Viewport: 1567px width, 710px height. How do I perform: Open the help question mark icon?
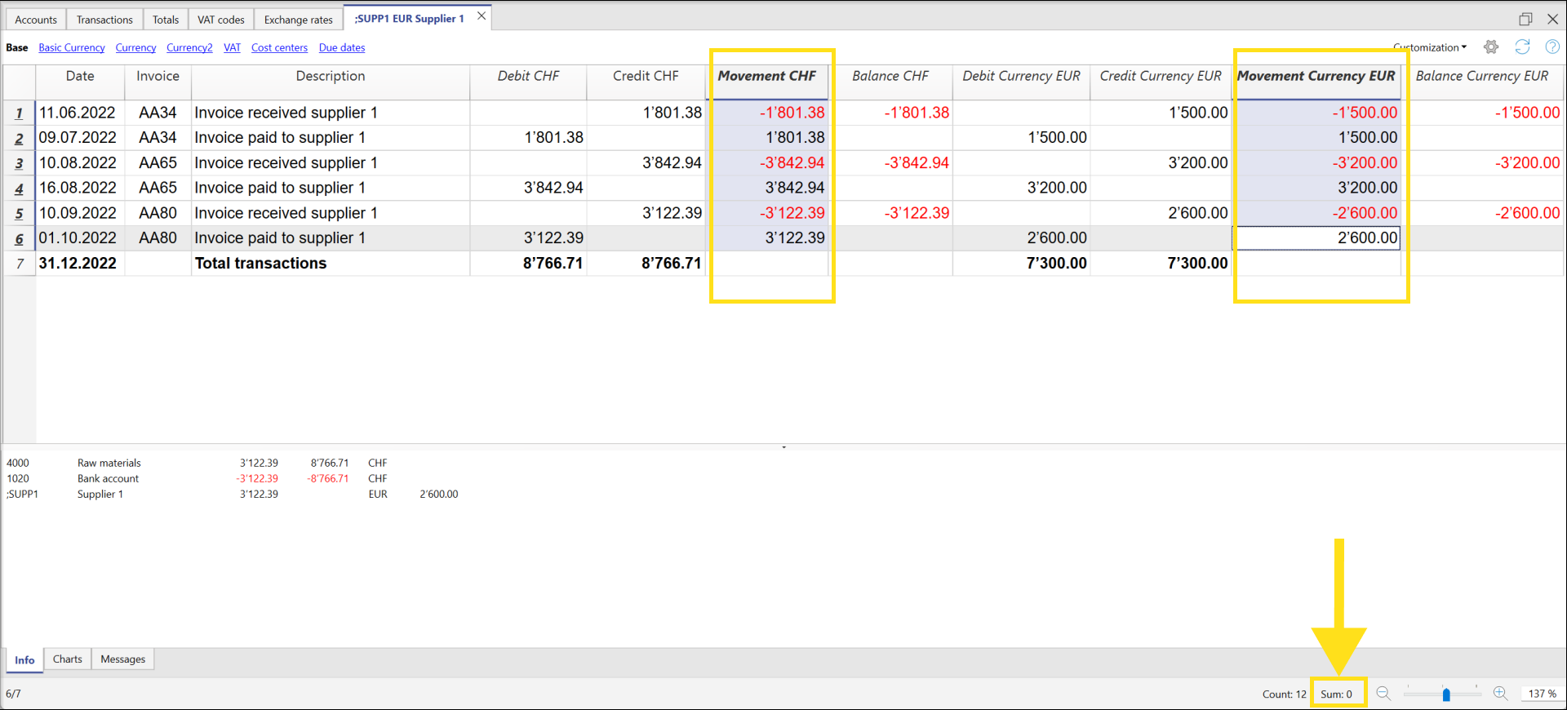click(1552, 47)
